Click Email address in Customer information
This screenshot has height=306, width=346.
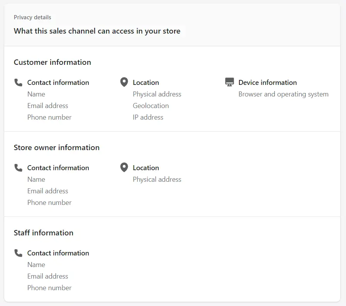[x=47, y=106]
